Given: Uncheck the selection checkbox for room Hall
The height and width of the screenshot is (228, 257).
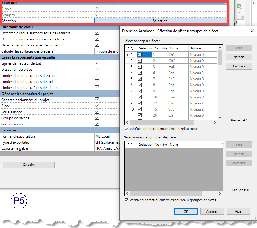Looking at the screenshot, I should (140, 67).
